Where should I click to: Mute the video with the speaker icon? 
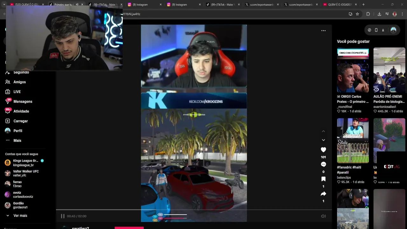323,216
